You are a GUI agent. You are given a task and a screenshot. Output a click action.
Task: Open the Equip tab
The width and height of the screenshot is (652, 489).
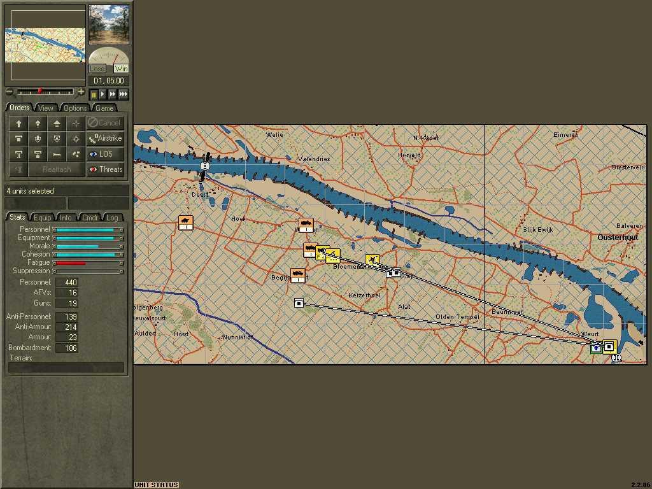coord(42,218)
